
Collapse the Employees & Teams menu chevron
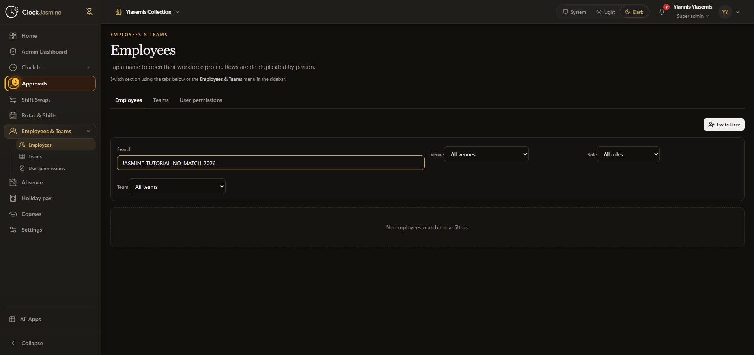pos(88,131)
